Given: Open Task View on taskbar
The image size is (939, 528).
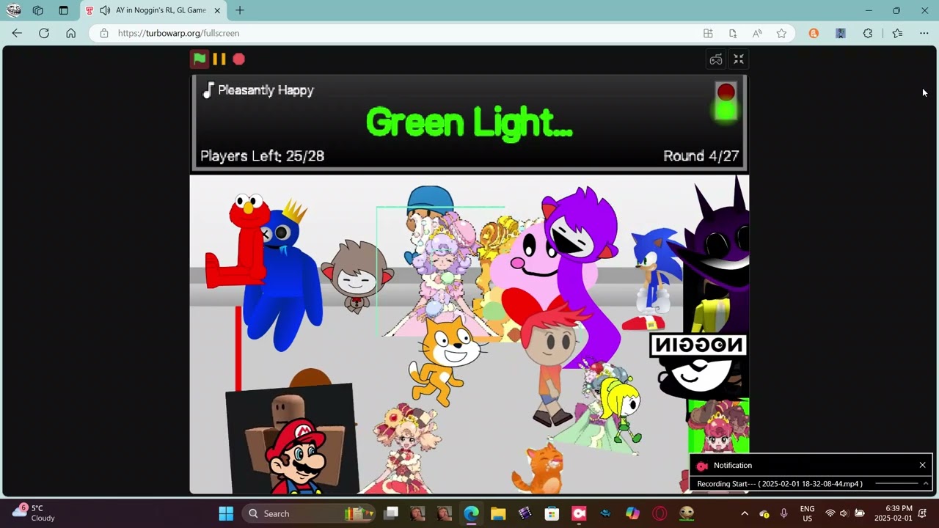Looking at the screenshot, I should [391, 513].
